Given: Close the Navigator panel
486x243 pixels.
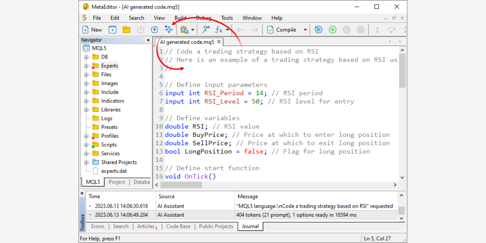Looking at the screenshot, I should [x=148, y=40].
